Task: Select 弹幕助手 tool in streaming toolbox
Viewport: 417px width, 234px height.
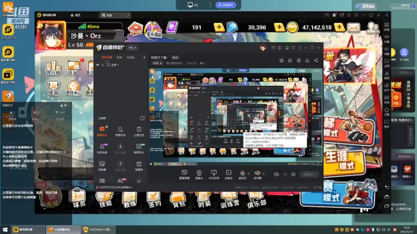Action: click(x=102, y=131)
